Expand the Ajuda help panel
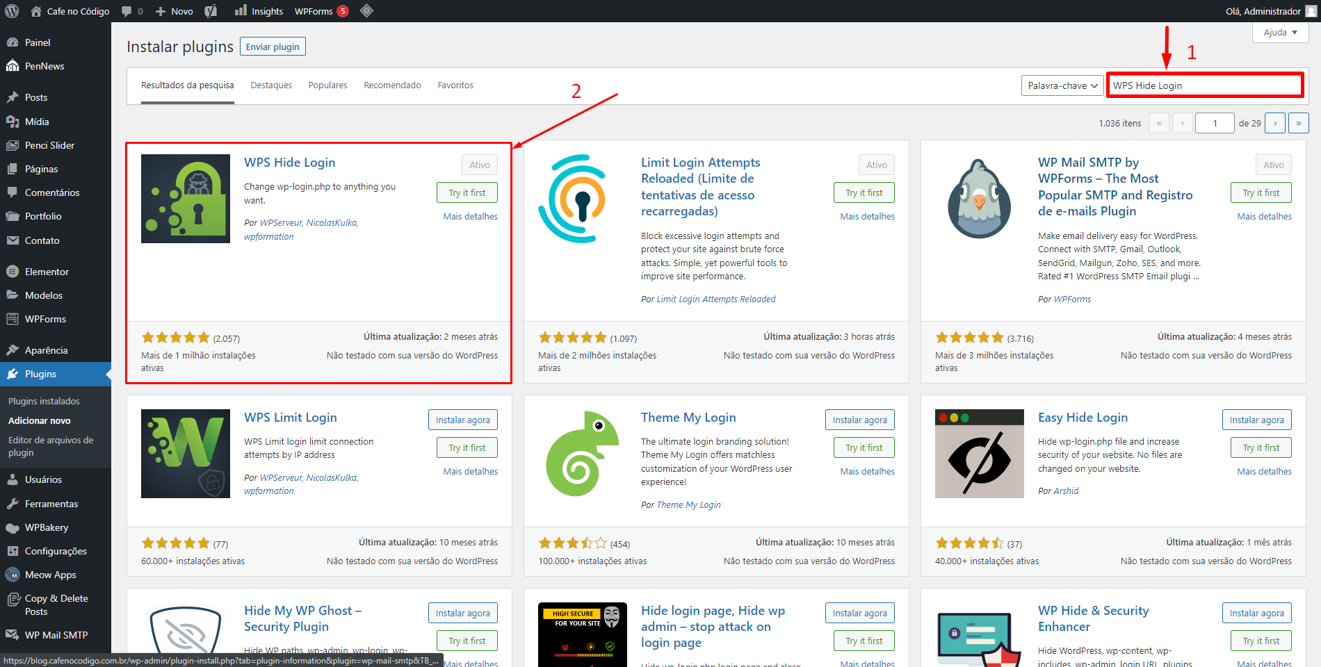This screenshot has height=667, width=1321. click(1281, 32)
